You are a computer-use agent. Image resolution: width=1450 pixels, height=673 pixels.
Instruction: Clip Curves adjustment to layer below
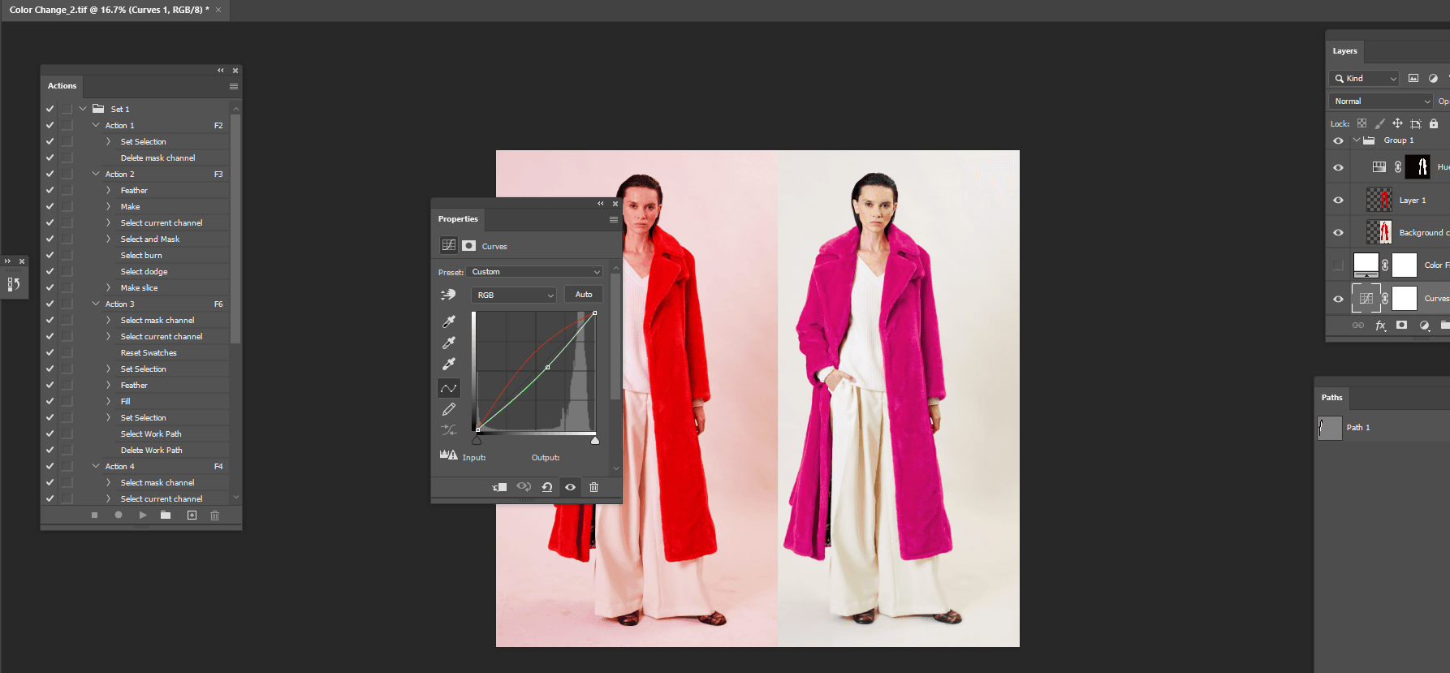(499, 487)
